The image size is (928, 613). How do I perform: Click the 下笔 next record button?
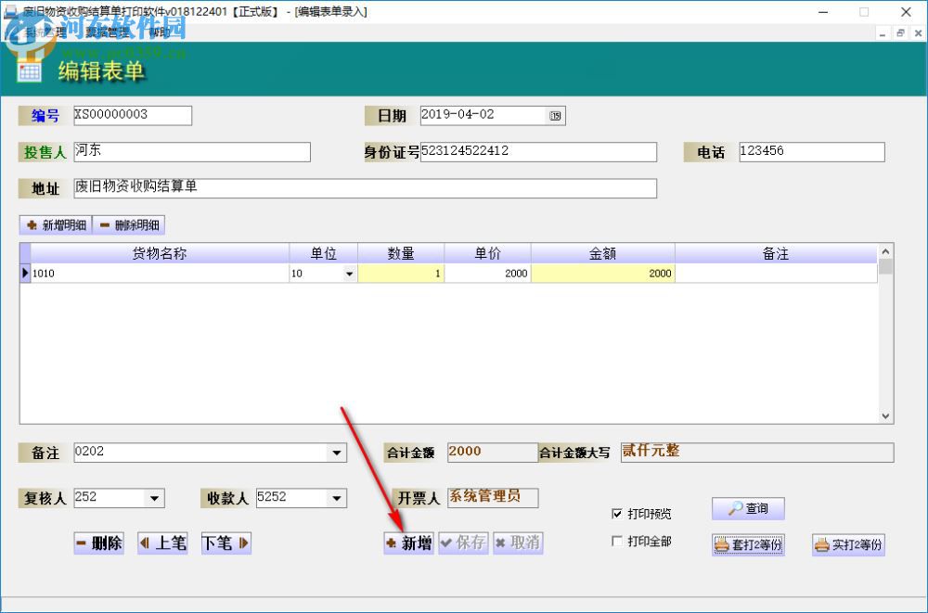(225, 543)
